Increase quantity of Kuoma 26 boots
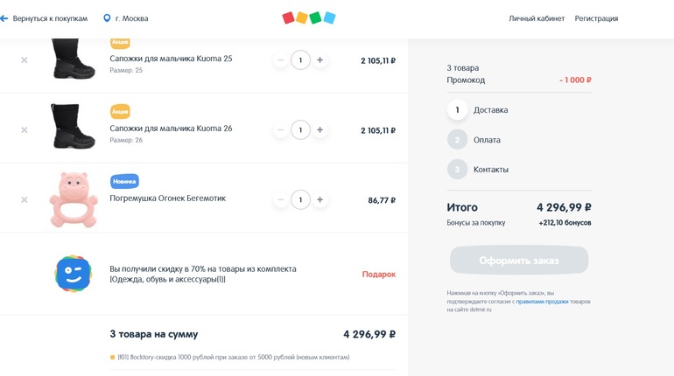Image resolution: width=674 pixels, height=376 pixels. coord(320,130)
